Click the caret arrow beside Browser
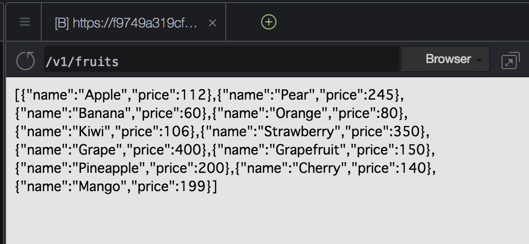Image resolution: width=529 pixels, height=244 pixels. (480, 60)
